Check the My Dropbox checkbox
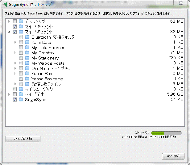Screen dimensions: 190x165 21,53
